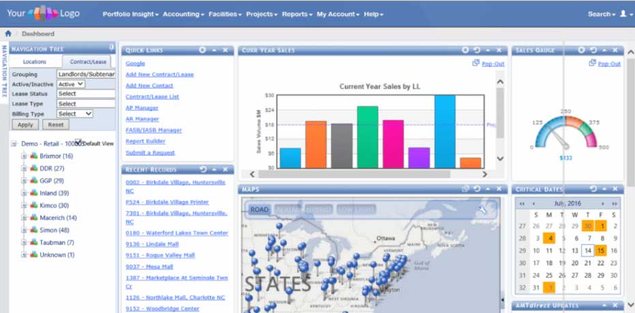Image resolution: width=635 pixels, height=313 pixels.
Task: Open the FASB/IASB Manager link
Action: coord(153,130)
